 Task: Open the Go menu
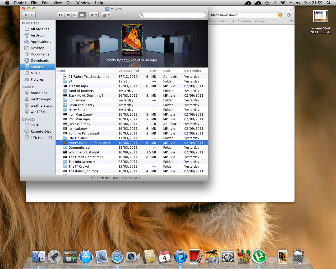69,3
